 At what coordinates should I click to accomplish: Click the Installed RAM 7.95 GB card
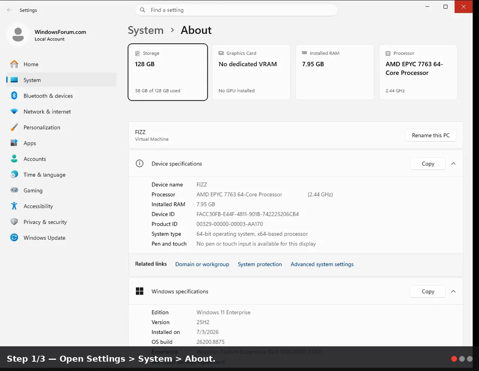[335, 72]
